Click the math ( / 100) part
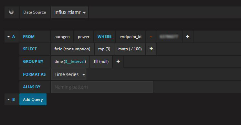The width and height of the screenshot is (241, 125). (x=130, y=49)
